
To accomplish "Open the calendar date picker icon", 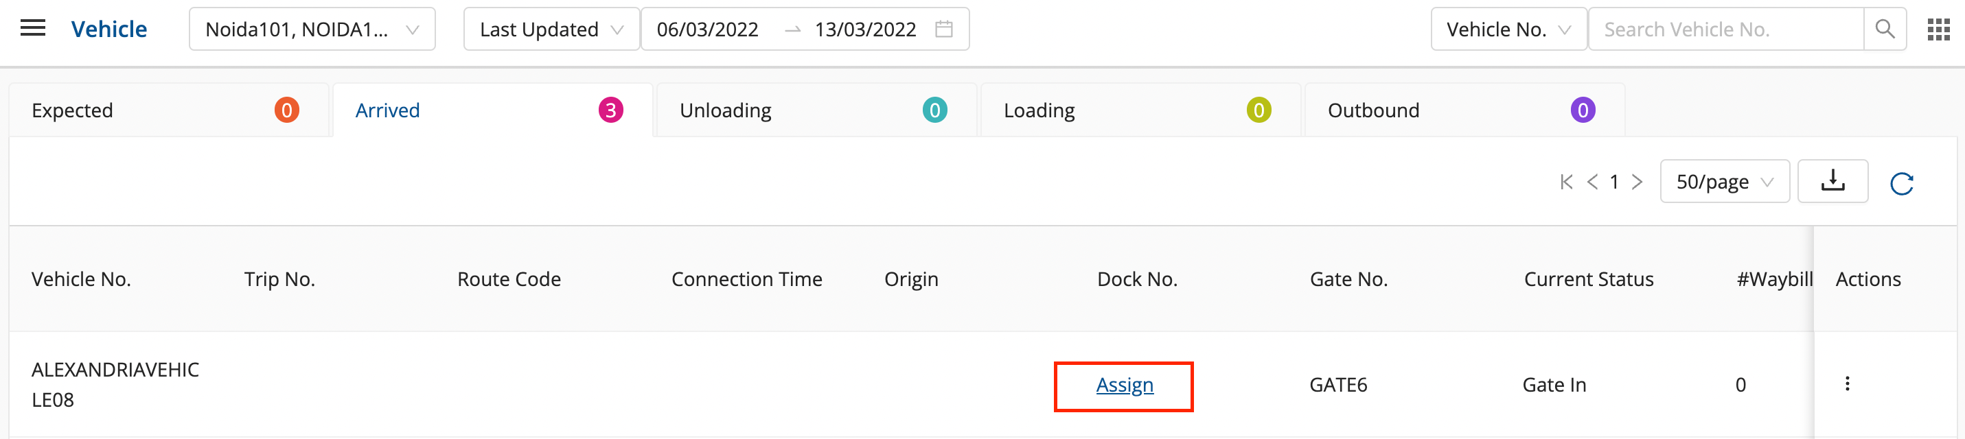I will click(944, 29).
